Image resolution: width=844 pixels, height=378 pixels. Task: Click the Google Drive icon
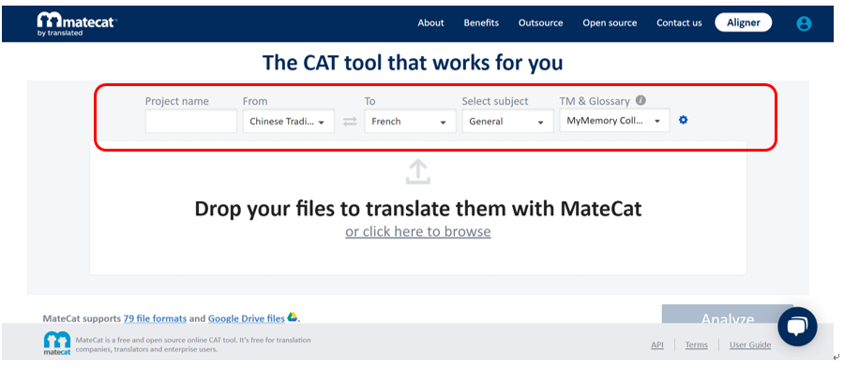click(x=293, y=317)
